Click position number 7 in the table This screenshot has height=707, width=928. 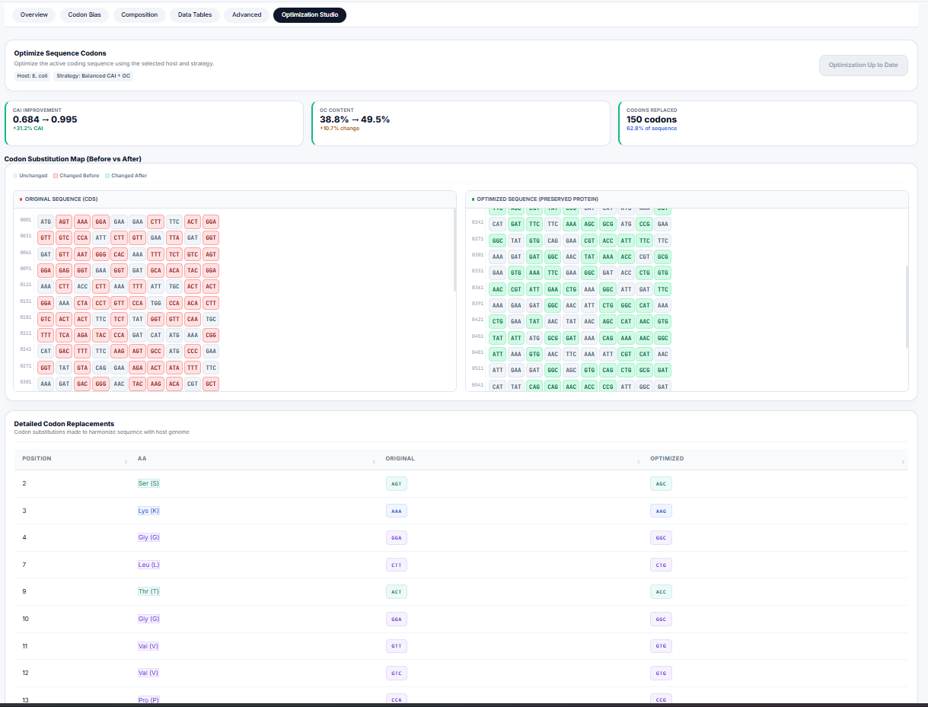(x=24, y=565)
